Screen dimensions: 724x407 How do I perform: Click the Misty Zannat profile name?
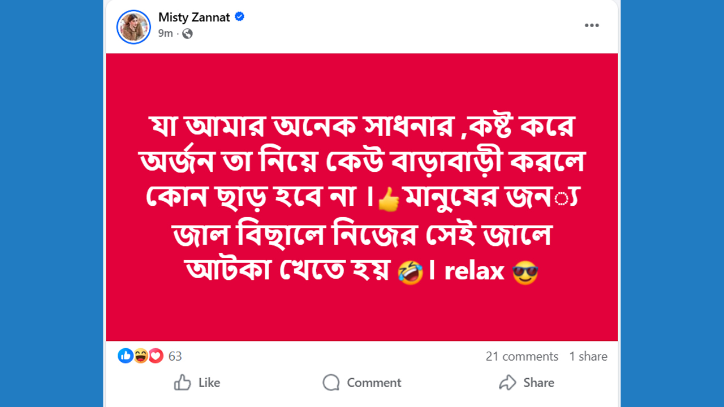tap(194, 18)
